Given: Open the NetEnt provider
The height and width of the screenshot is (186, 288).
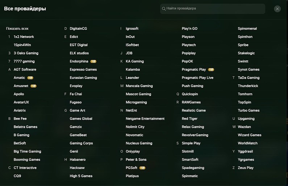Looking at the screenshot, I should (131, 111).
